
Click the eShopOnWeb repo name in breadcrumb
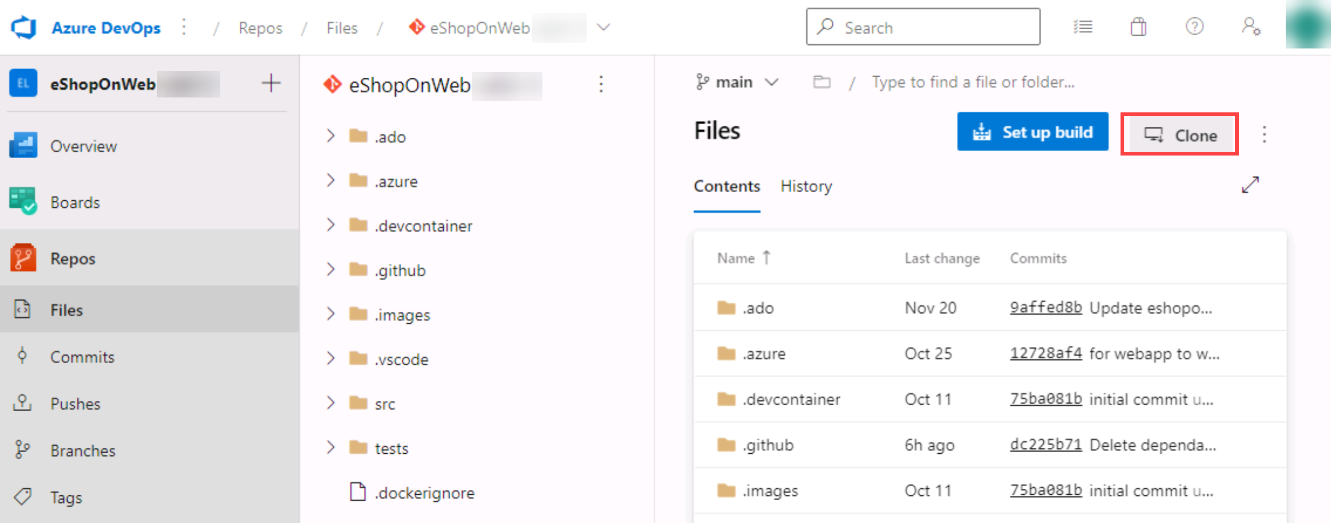tap(480, 28)
